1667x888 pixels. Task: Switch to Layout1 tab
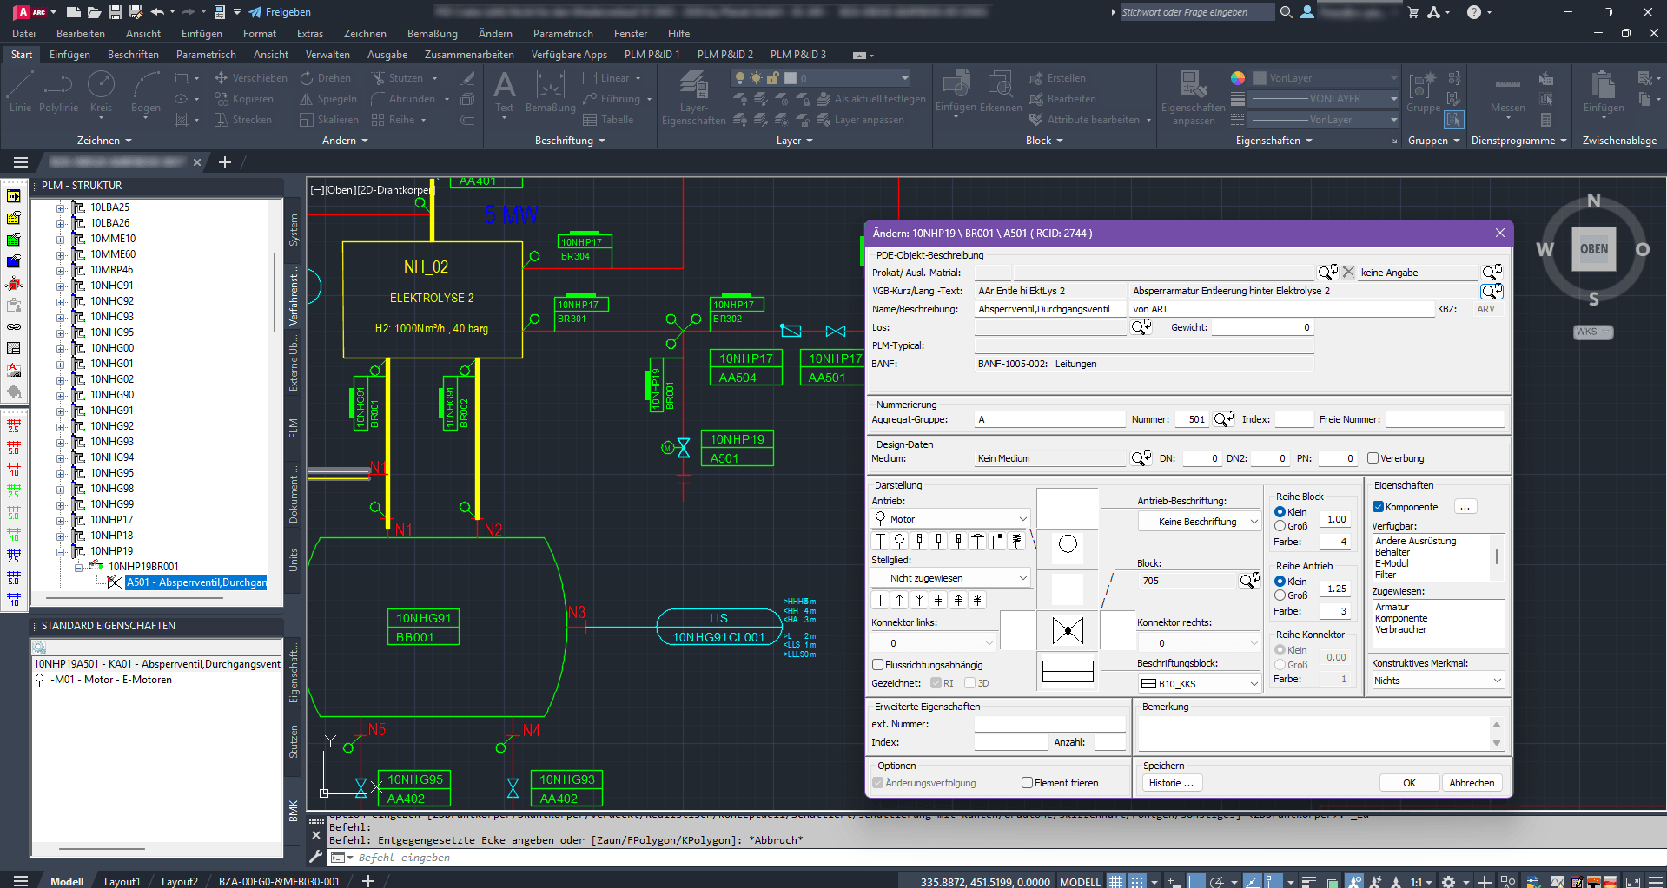pyautogui.click(x=122, y=881)
